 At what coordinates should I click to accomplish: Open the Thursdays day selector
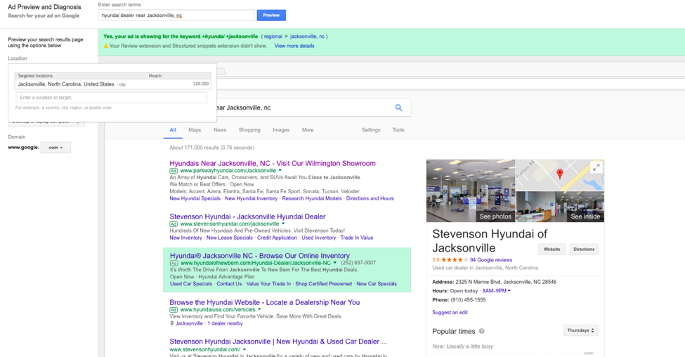580,331
